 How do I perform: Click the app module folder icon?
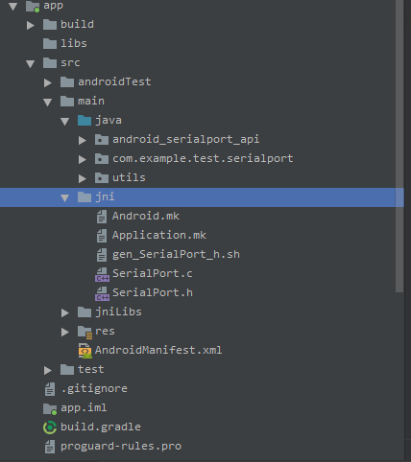coord(33,6)
